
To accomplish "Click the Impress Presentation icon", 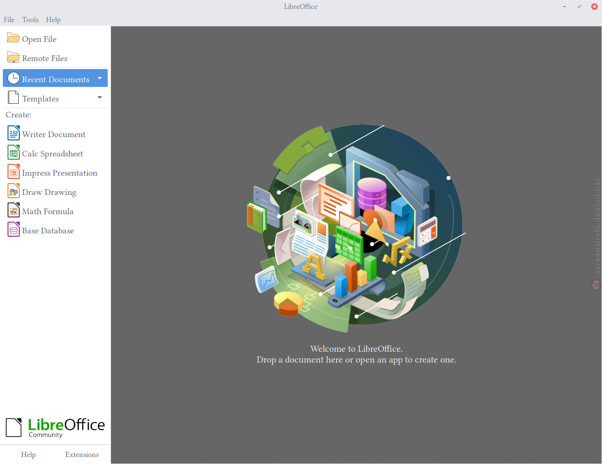I will pyautogui.click(x=14, y=172).
